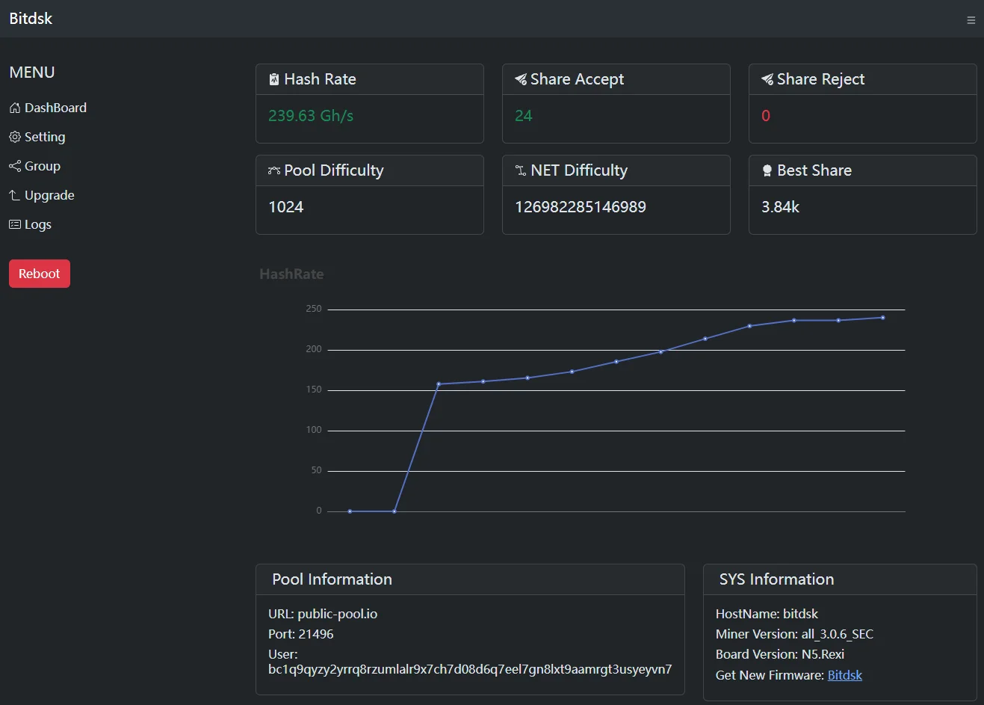Click the Bitdsk brand title

31,19
